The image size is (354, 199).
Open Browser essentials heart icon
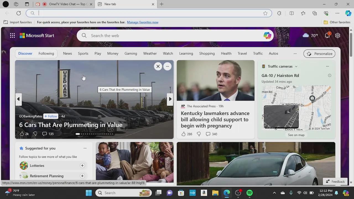click(x=326, y=13)
